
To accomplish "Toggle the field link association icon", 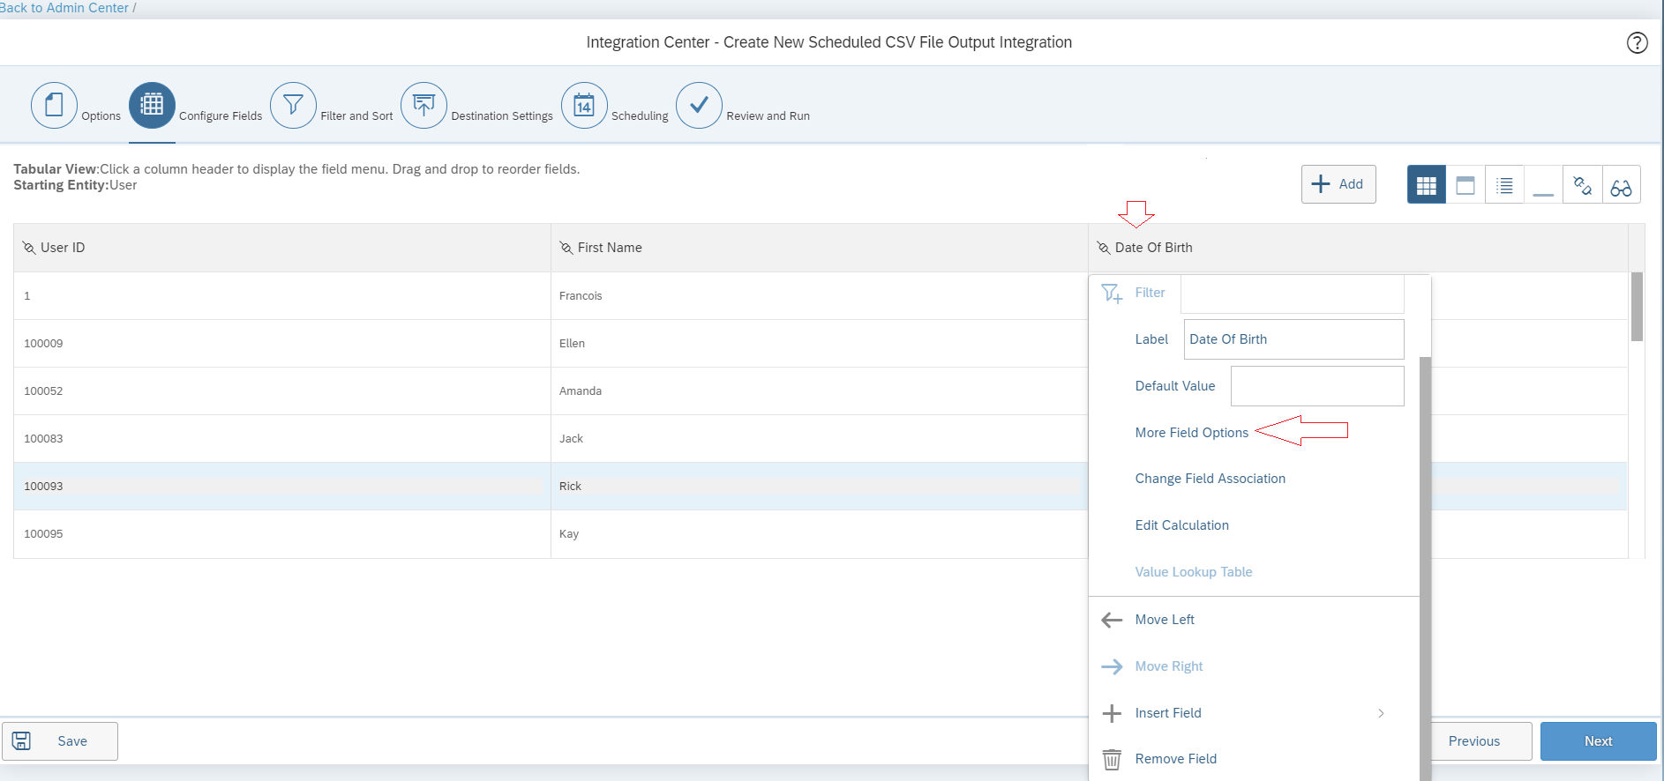I will (1582, 185).
